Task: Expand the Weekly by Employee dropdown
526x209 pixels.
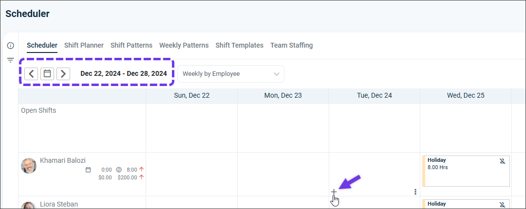Action: click(231, 74)
